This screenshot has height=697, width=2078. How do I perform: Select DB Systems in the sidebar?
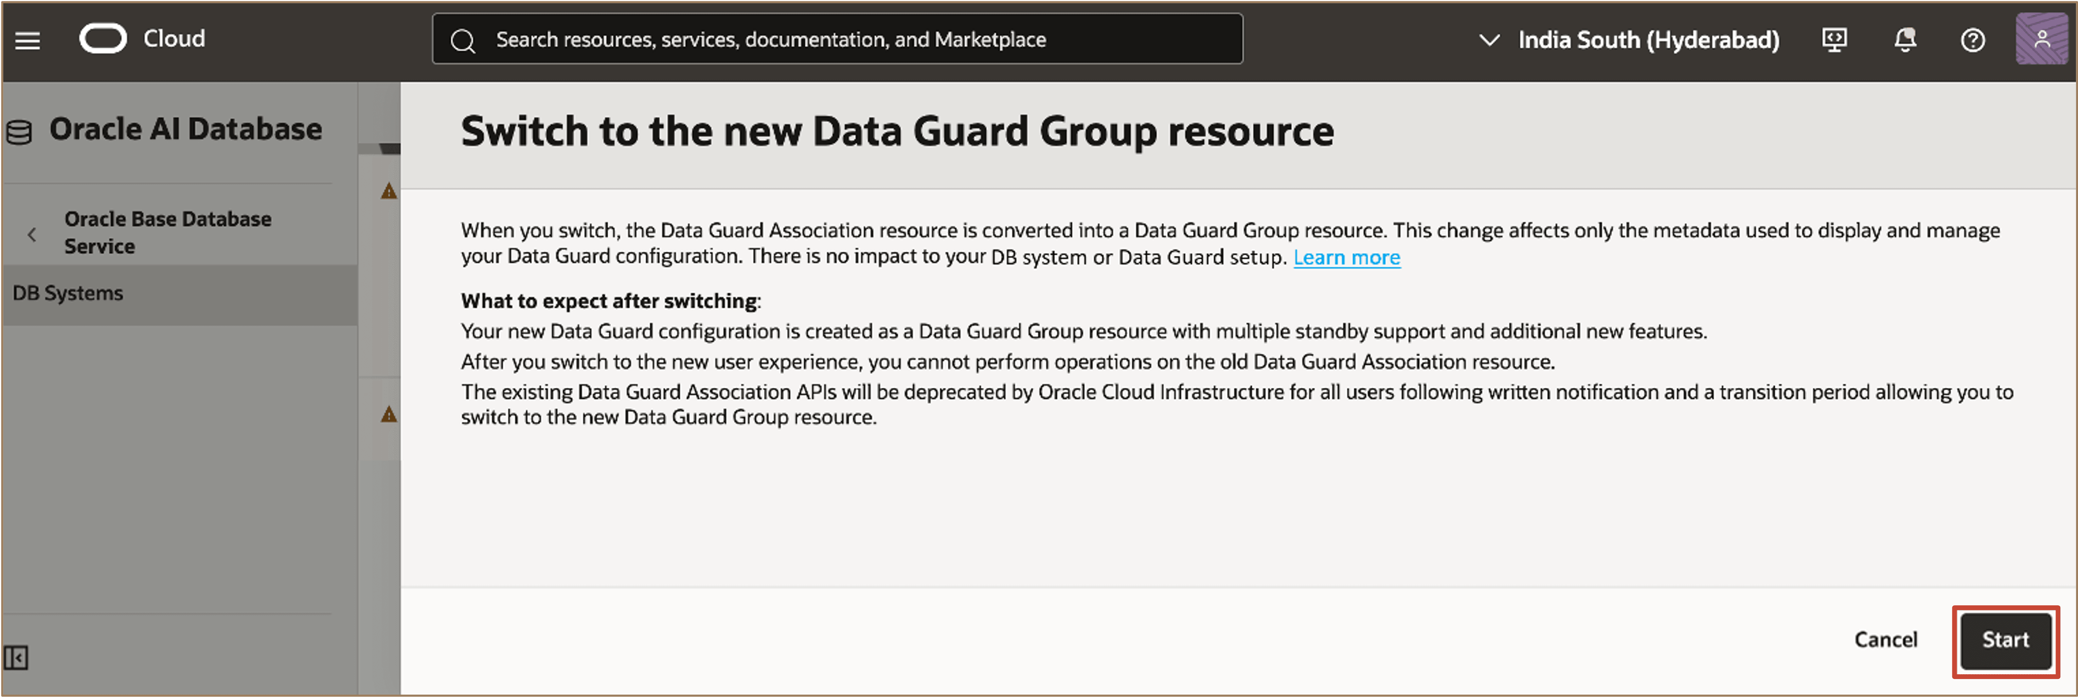(x=69, y=293)
